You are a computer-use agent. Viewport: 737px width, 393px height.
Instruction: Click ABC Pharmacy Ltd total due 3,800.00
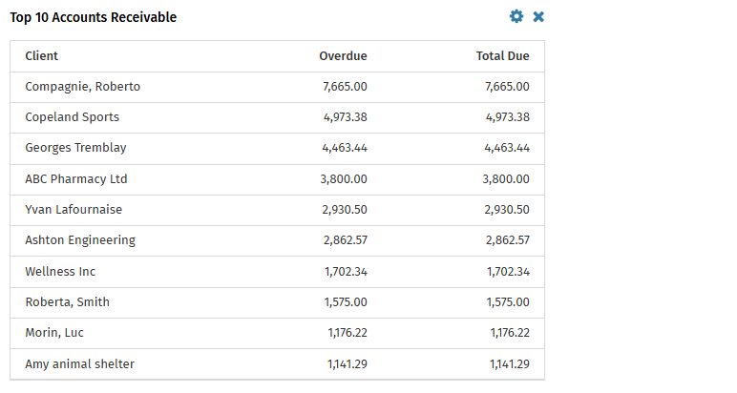click(506, 179)
